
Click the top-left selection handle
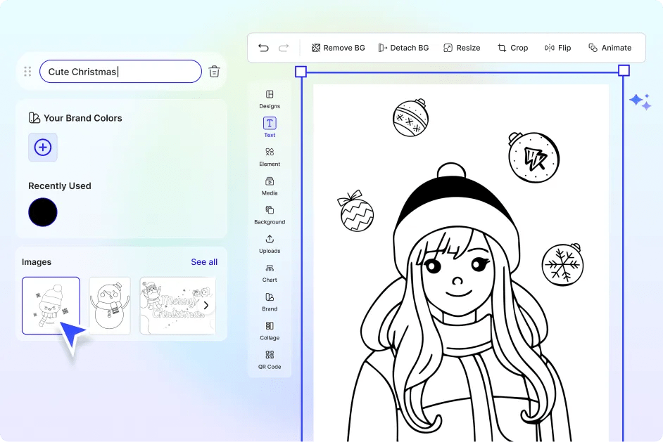[301, 72]
